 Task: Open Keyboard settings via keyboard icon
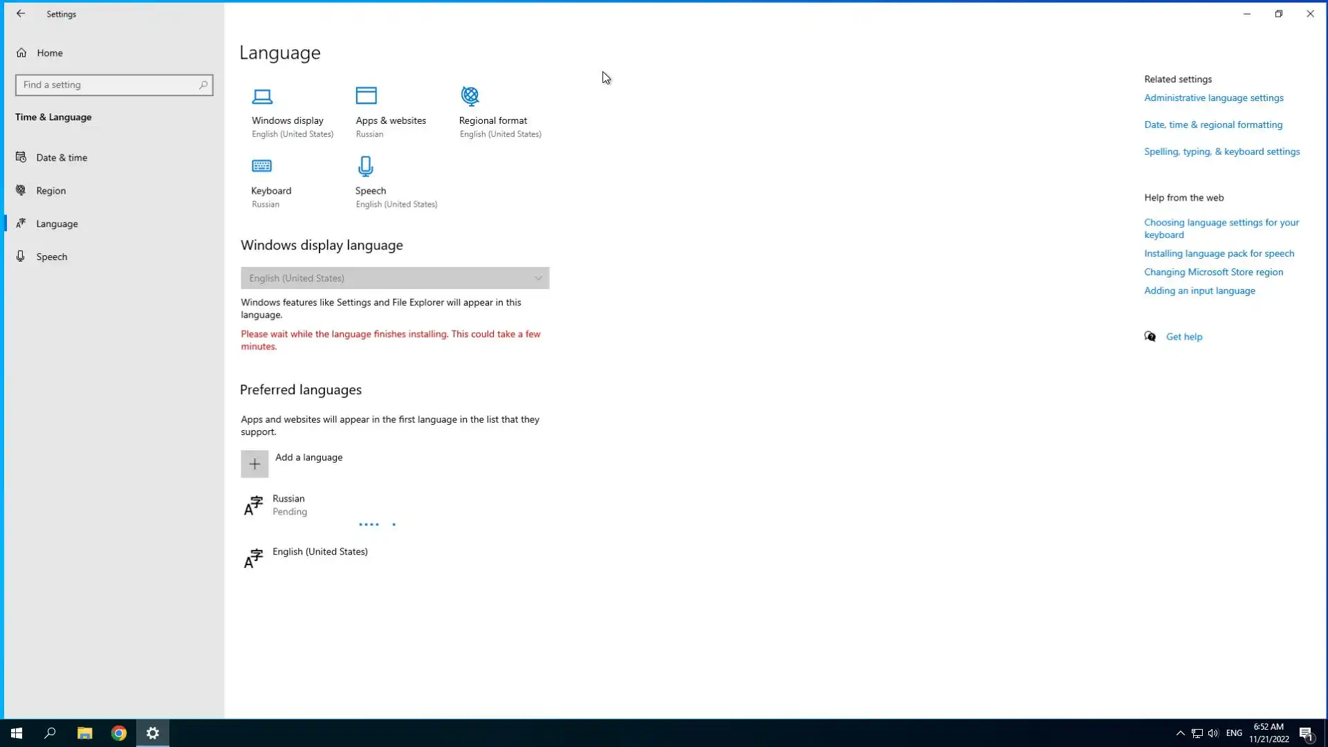pos(261,166)
